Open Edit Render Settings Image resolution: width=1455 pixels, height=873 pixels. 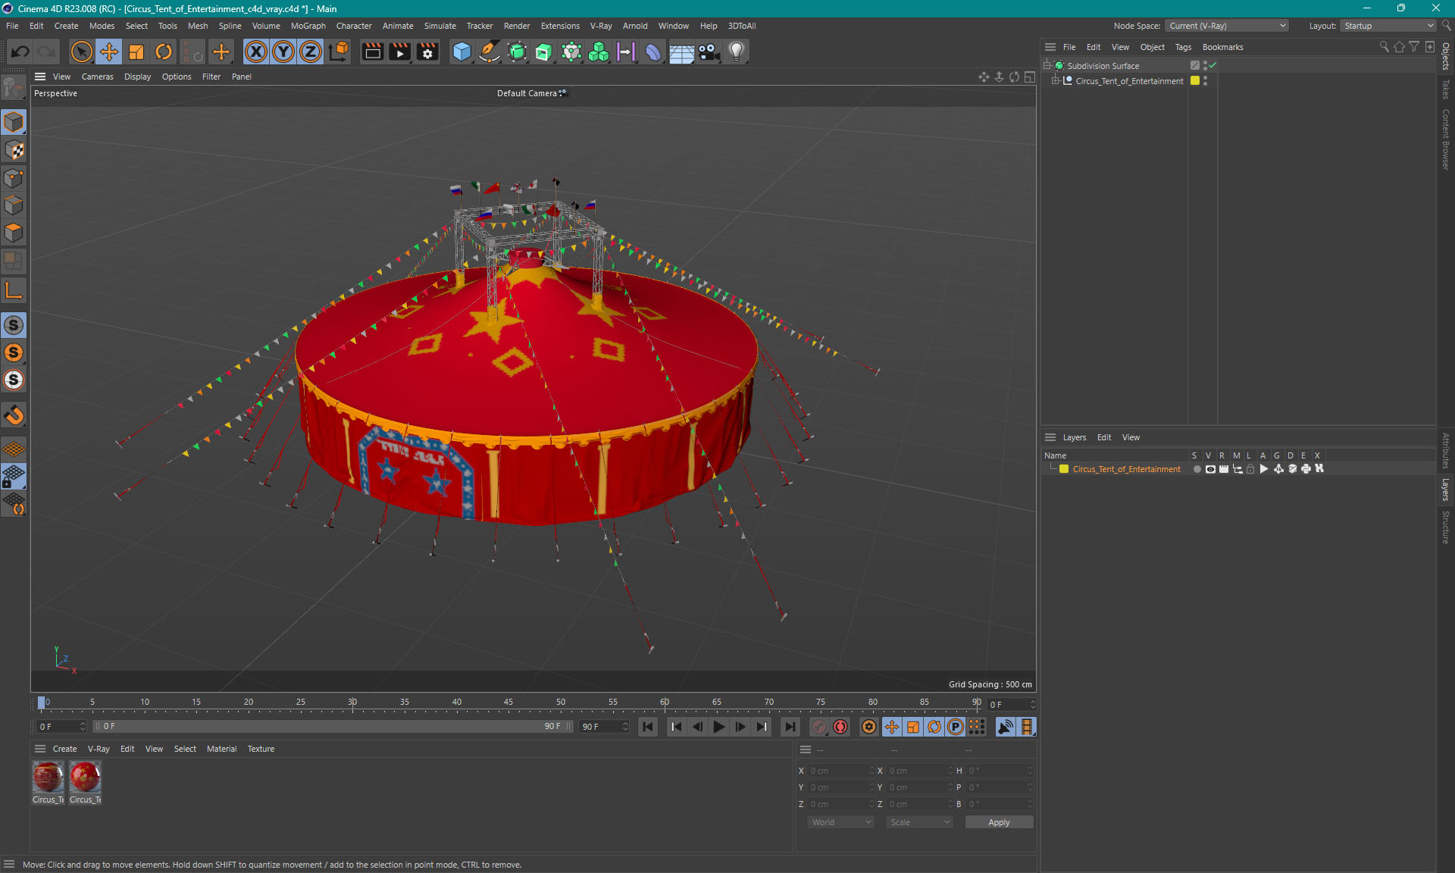pyautogui.click(x=427, y=52)
